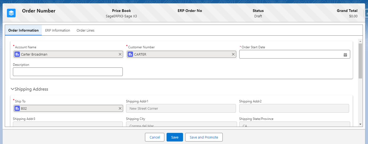Collapse the Shipping Address section
The height and width of the screenshot is (144, 368).
coord(13,89)
